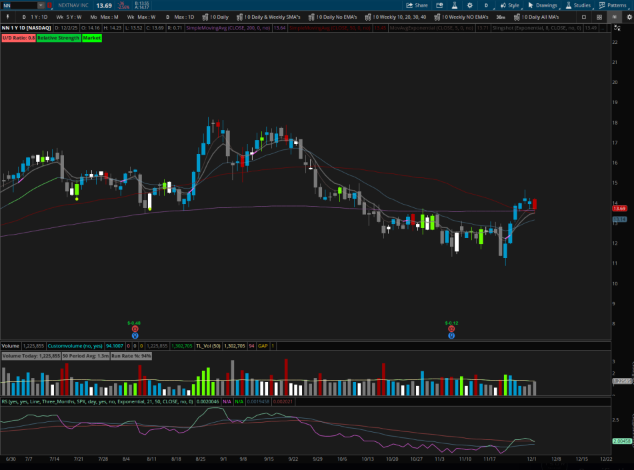Viewport: 634px width, 470px height.
Task: Click the Relative Strength label
Action: tap(59, 37)
